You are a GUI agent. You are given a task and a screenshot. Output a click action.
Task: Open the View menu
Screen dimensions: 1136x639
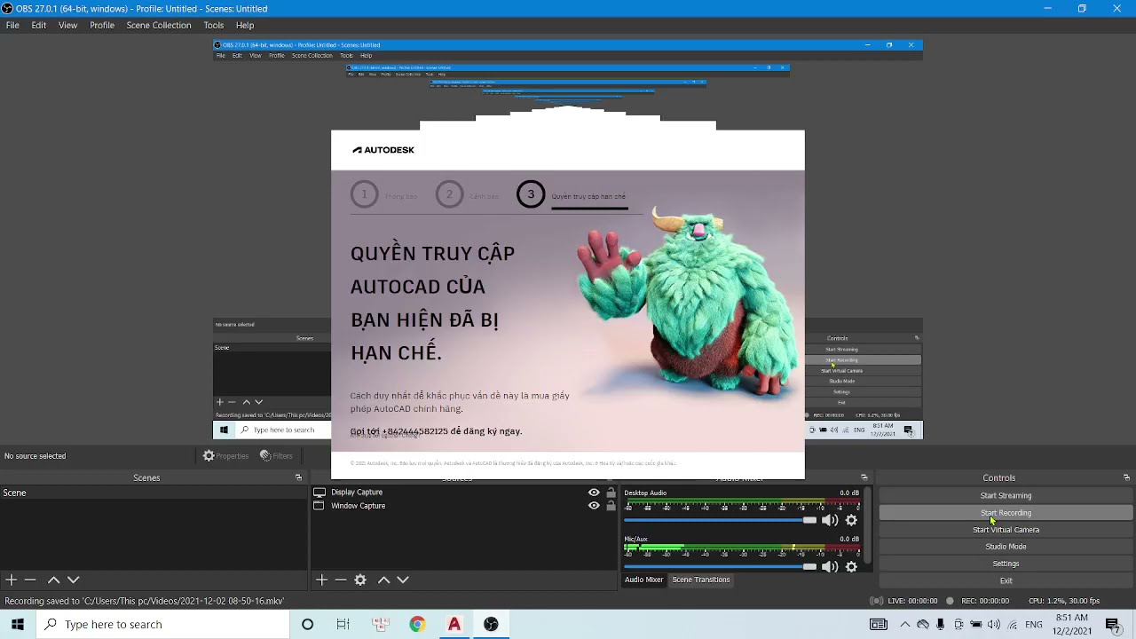click(67, 25)
